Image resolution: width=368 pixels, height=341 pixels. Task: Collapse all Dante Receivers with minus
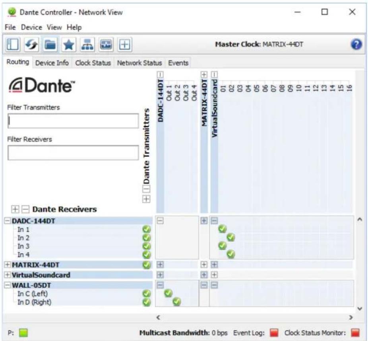pos(25,209)
